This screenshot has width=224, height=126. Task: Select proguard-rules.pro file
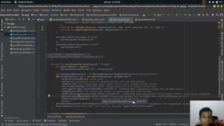(x=22, y=42)
